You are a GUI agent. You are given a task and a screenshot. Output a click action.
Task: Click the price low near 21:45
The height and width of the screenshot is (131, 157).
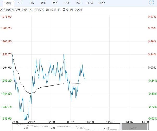[26, 120]
